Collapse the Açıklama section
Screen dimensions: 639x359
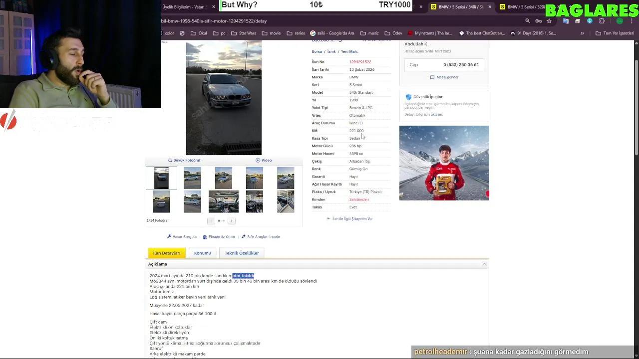pos(484,264)
